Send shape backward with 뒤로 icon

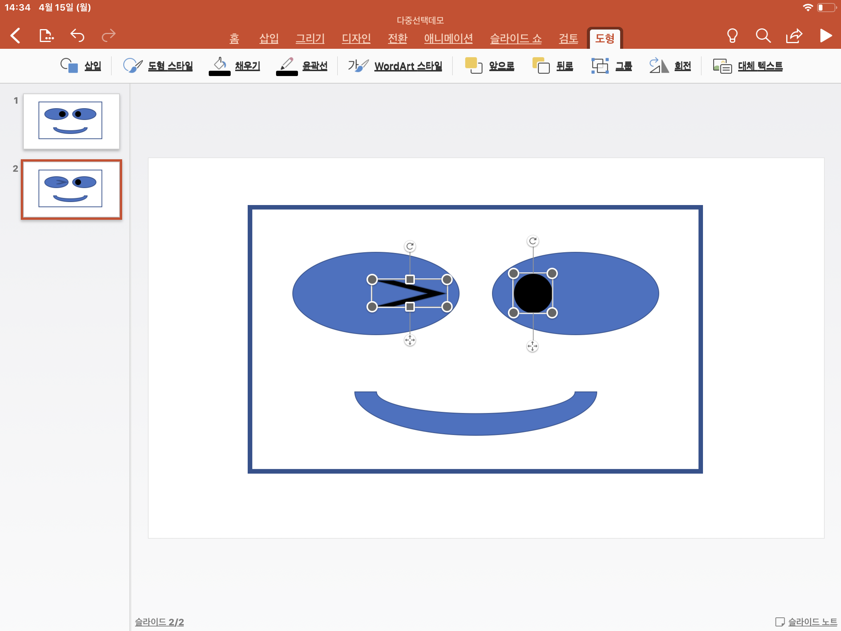(541, 65)
